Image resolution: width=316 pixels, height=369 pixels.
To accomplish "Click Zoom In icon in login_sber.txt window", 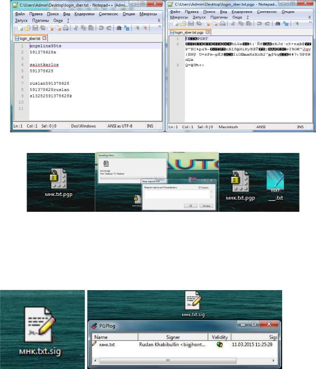I will (137, 28).
